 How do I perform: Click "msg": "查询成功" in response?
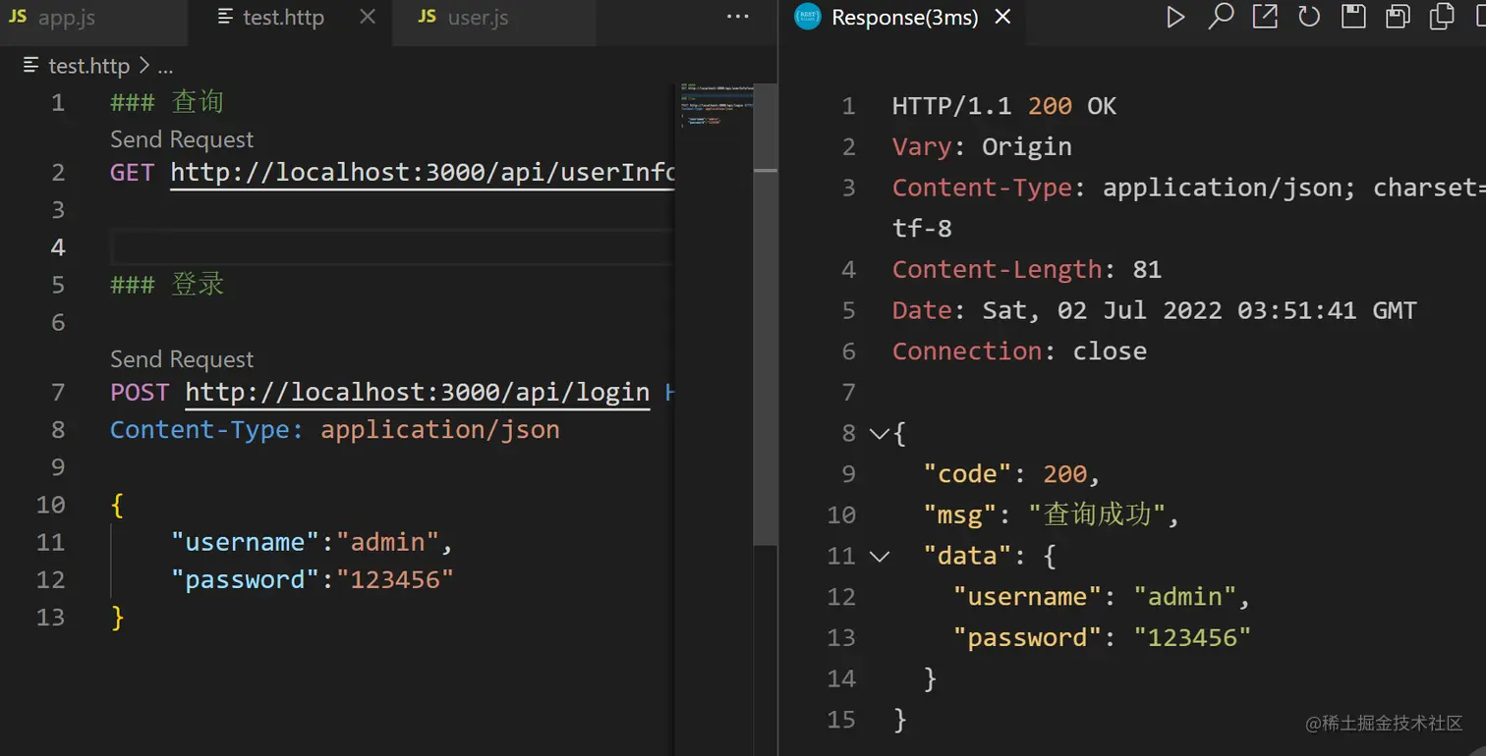tap(1051, 514)
